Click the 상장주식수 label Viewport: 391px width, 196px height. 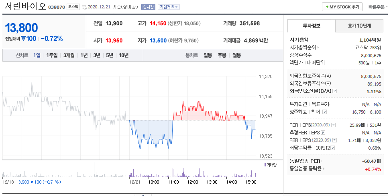[301, 55]
